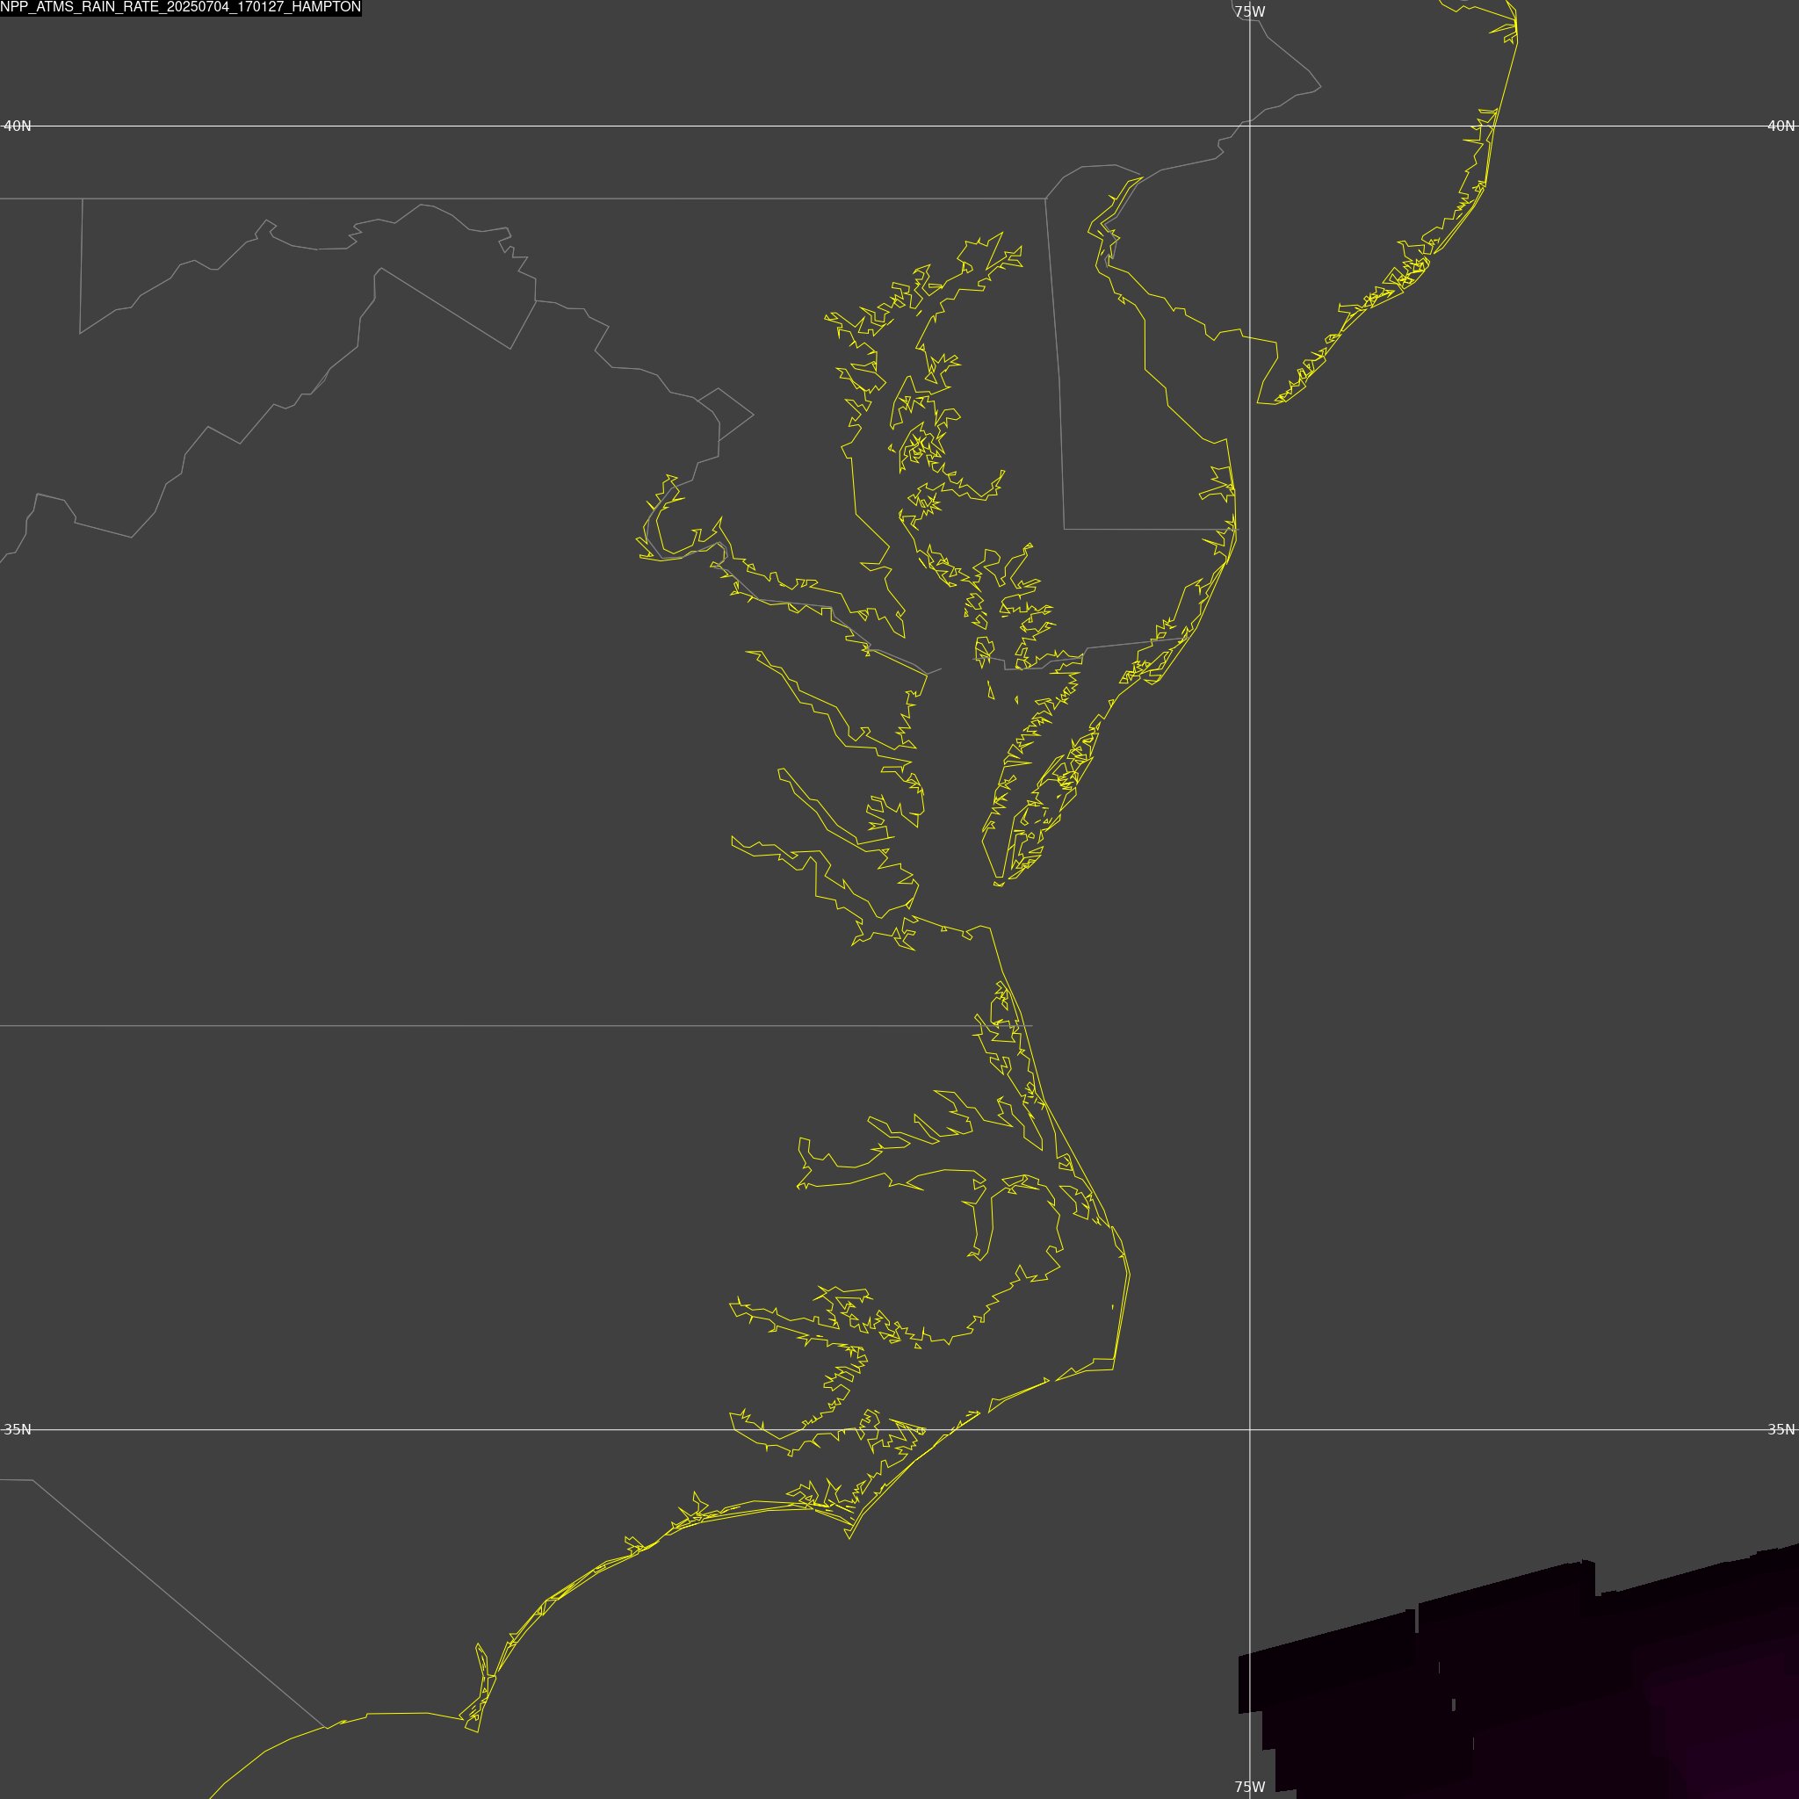Click the right 40N latitude label
Screen dimensions: 1799x1799
[x=1781, y=126]
